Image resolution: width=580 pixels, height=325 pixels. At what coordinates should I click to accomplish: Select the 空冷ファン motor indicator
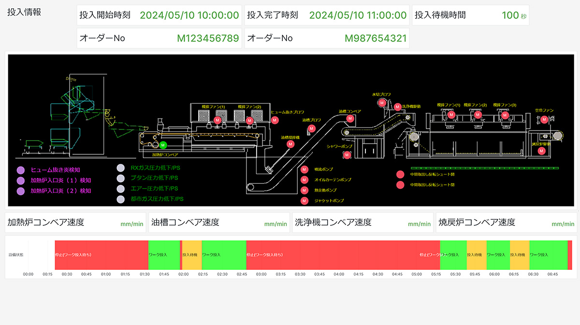coord(545,119)
